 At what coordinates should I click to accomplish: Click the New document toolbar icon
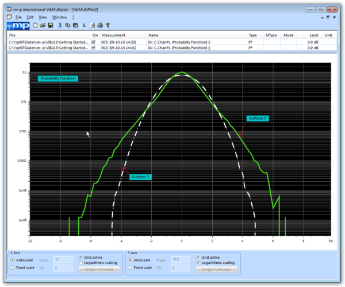pos(35,25)
